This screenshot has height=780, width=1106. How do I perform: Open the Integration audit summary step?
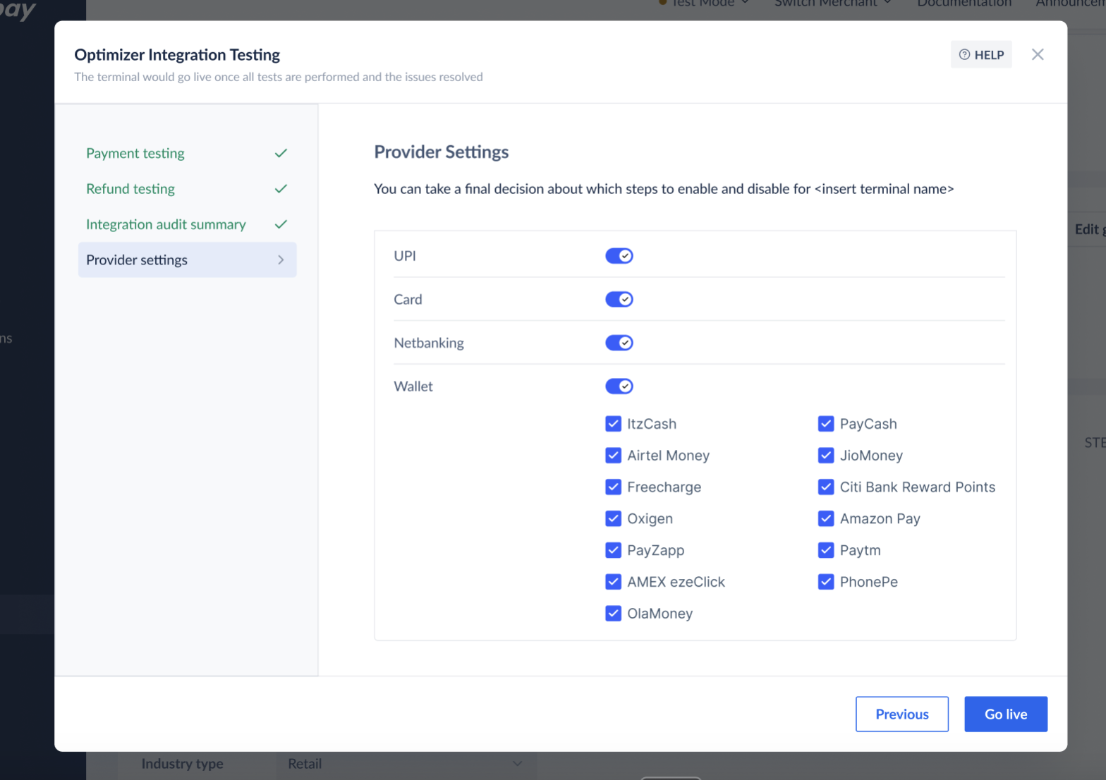[187, 224]
